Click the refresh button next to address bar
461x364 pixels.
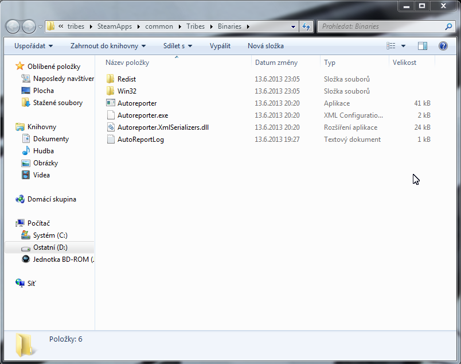pos(306,26)
